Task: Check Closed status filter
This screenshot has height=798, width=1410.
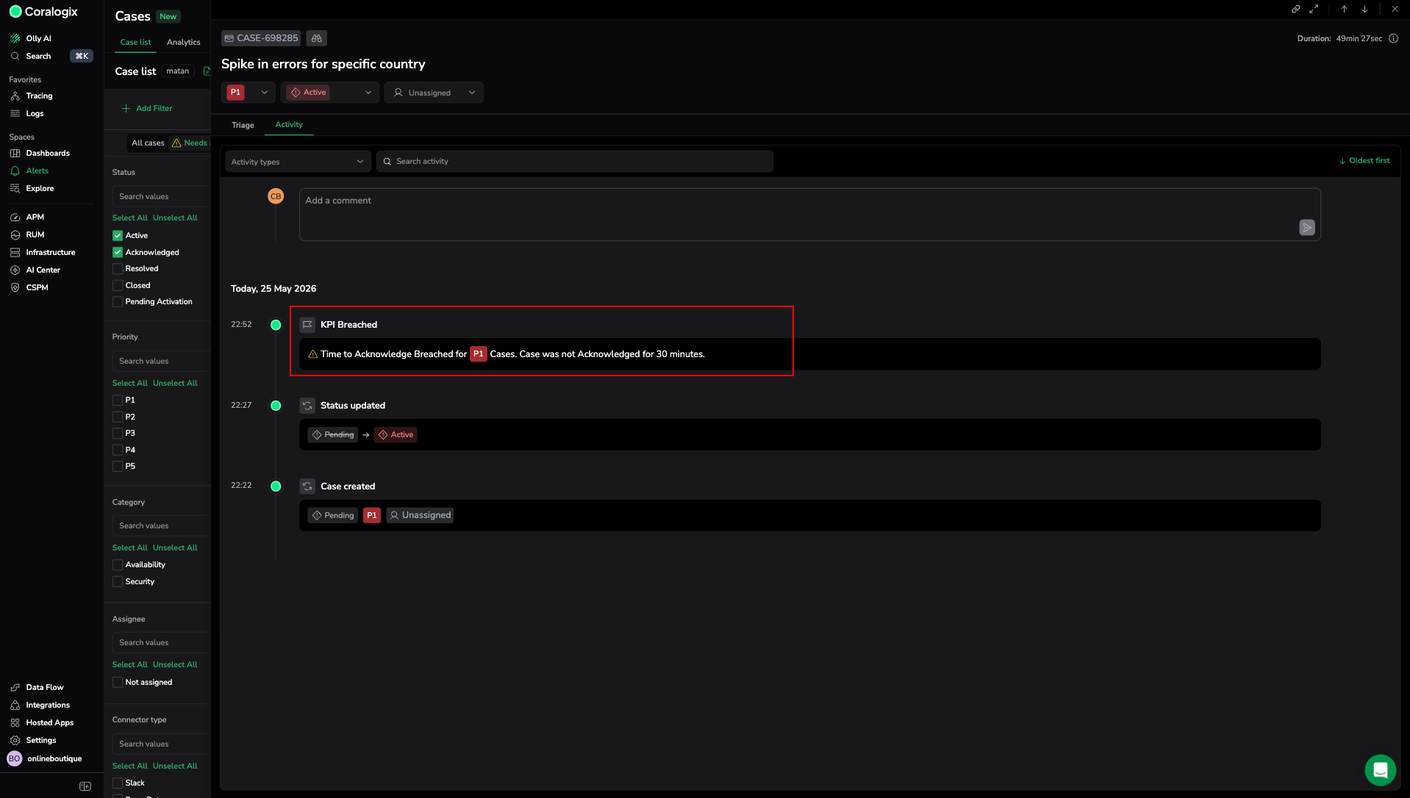Action: [x=118, y=285]
